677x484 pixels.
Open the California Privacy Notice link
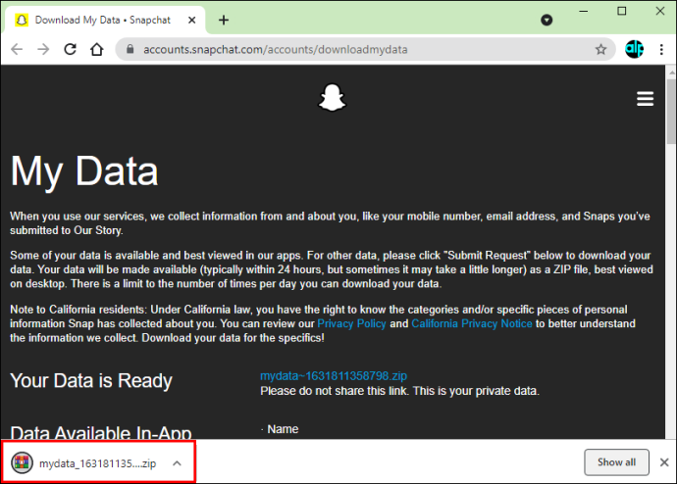pyautogui.click(x=472, y=323)
